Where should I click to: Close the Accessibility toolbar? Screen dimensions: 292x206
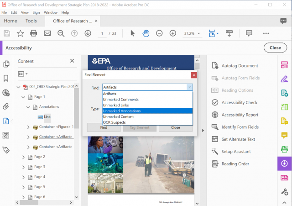275,48
